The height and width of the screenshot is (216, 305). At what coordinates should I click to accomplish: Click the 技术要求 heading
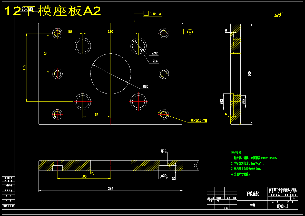click(x=236, y=152)
